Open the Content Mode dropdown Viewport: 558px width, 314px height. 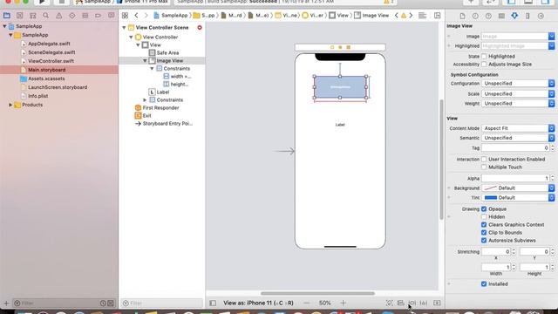pos(518,128)
